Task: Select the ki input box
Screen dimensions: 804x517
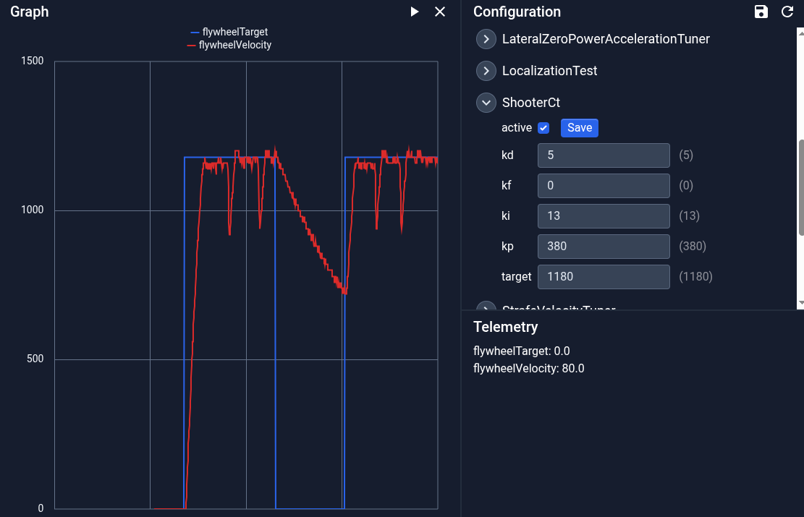Action: [604, 216]
